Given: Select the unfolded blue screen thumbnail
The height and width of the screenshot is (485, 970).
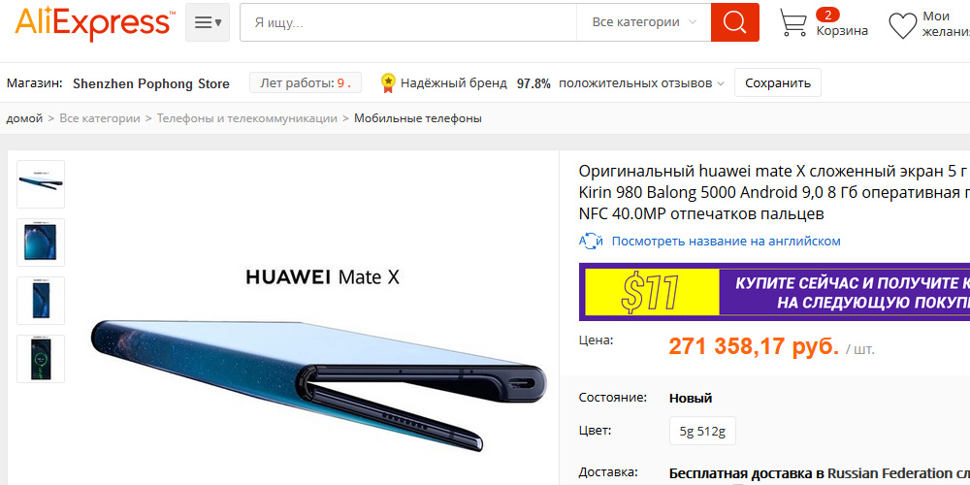Looking at the screenshot, I should pos(41,242).
